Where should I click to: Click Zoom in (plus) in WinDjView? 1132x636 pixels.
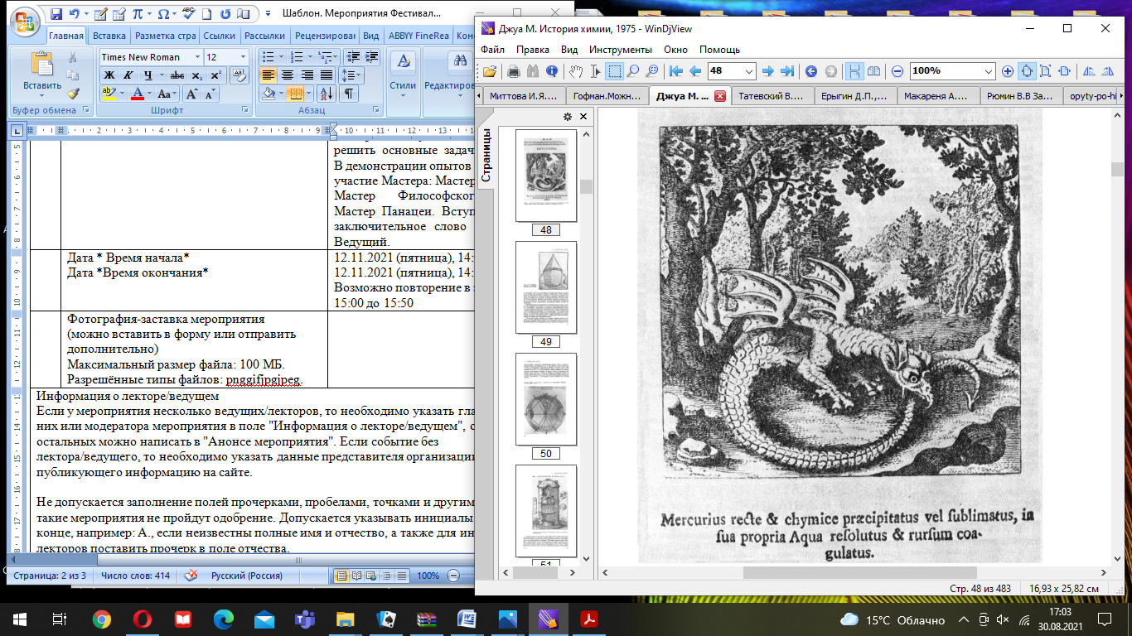click(1008, 71)
